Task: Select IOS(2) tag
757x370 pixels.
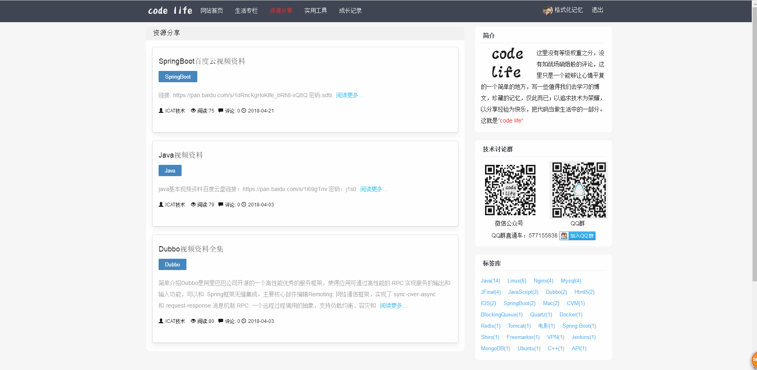Action: click(488, 303)
